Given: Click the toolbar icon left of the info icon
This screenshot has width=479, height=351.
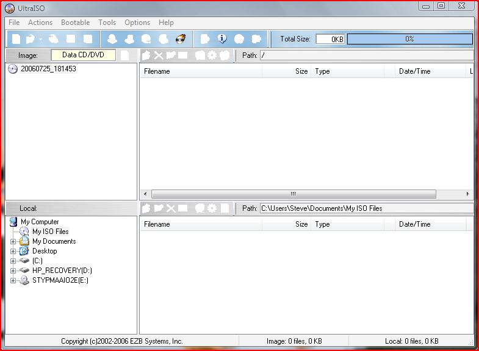Looking at the screenshot, I should 205,39.
